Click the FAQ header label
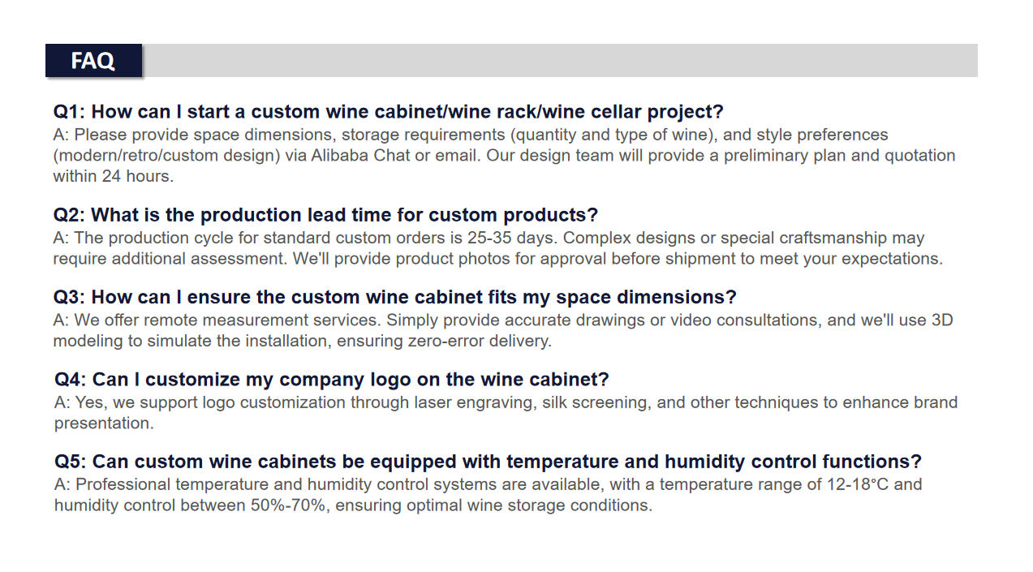The image size is (1033, 572). (x=93, y=61)
